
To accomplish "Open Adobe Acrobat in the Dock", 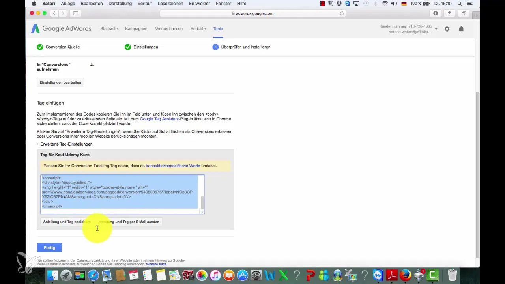I will [392, 275].
